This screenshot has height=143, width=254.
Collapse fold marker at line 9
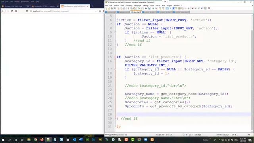pos(115,33)
